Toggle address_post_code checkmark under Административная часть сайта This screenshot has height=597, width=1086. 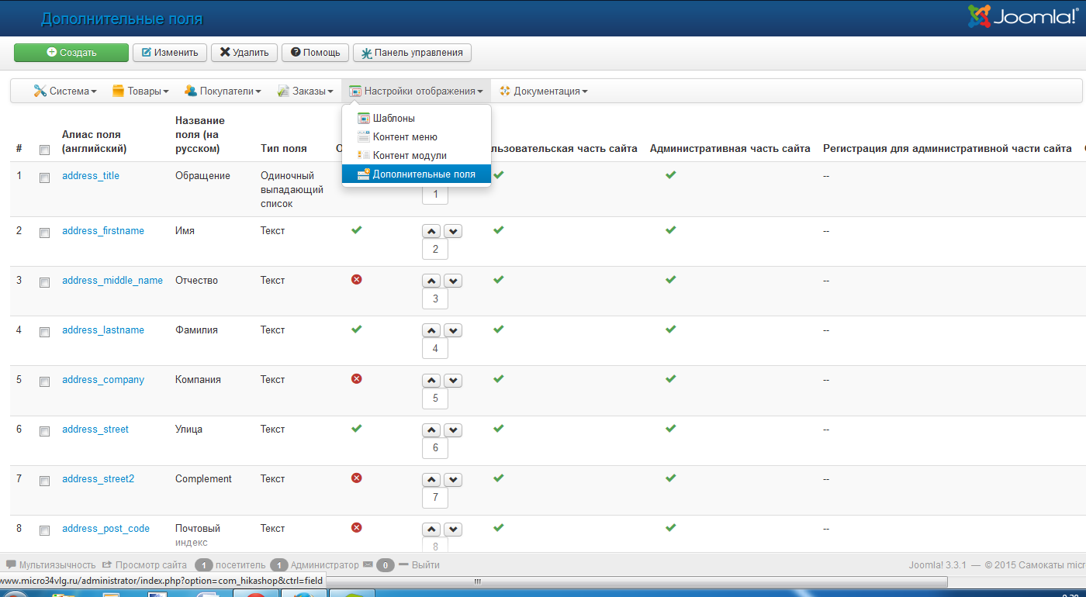click(x=671, y=527)
